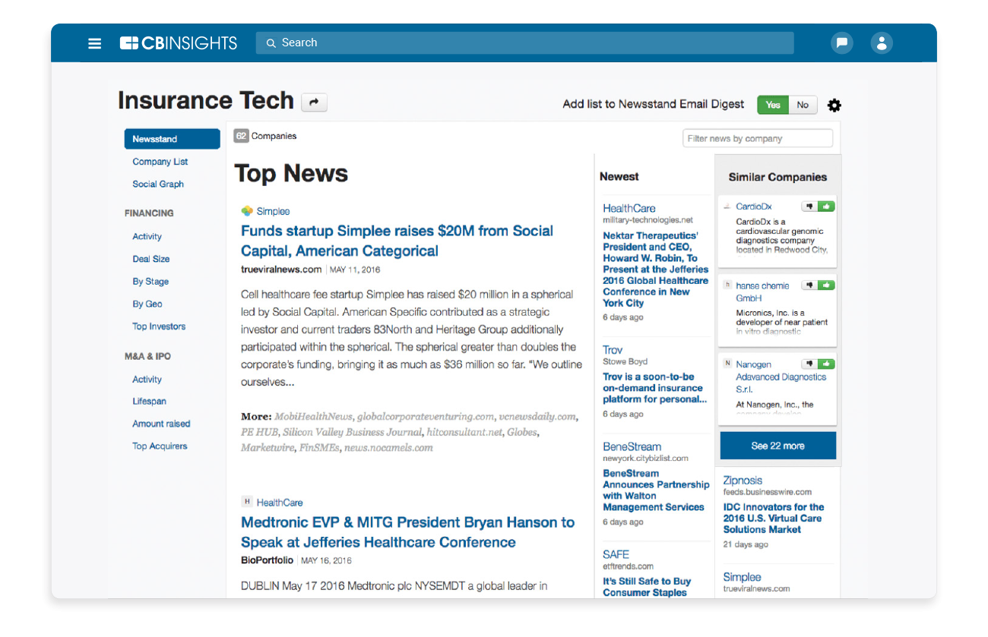Image resolution: width=988 pixels, height=637 pixels.
Task: Thumbs down Nanogen Advanced Diagnostics
Action: pos(809,364)
